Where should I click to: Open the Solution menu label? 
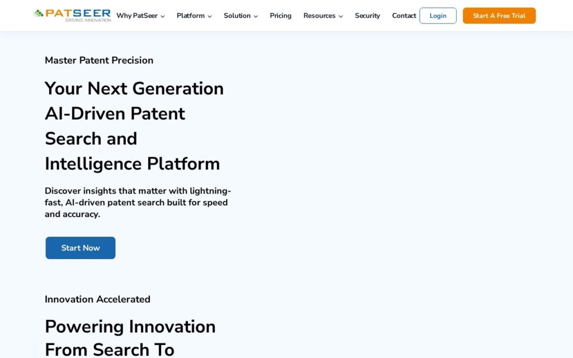click(x=237, y=16)
